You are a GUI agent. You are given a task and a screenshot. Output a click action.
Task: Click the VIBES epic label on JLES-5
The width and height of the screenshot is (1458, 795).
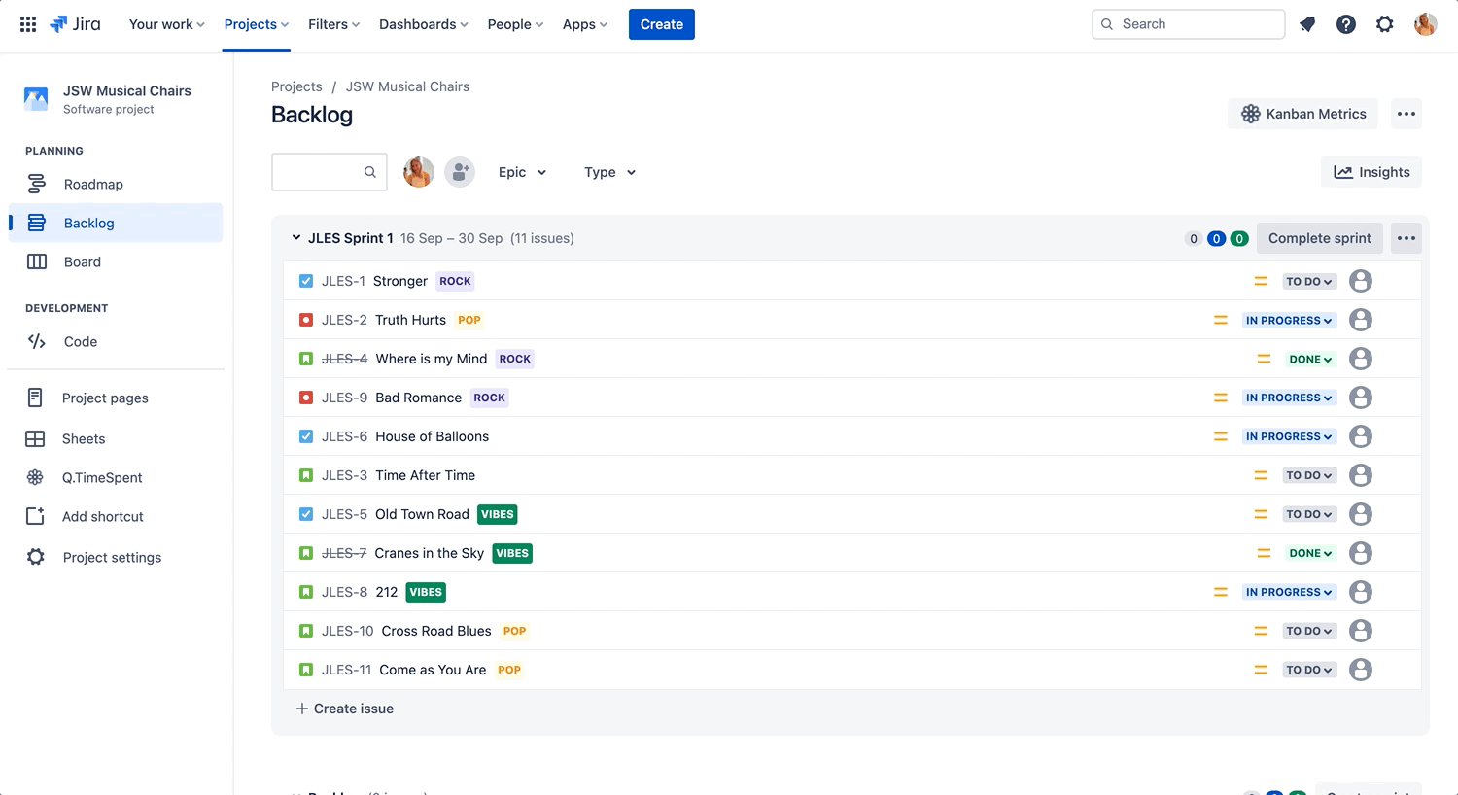498,514
